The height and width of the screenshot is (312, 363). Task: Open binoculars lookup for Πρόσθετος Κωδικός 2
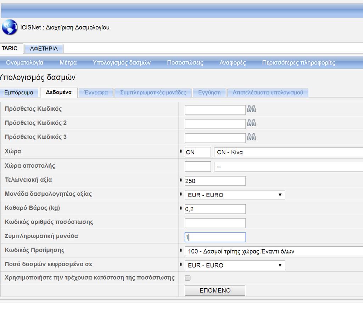(x=251, y=123)
